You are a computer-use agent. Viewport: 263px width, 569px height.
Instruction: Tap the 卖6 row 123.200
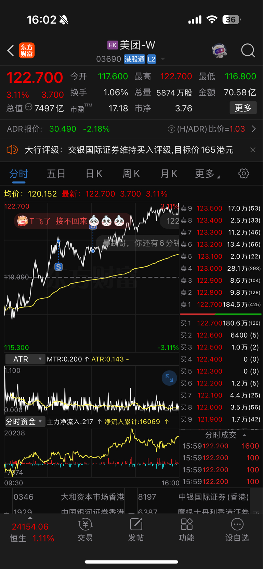tap(221, 244)
